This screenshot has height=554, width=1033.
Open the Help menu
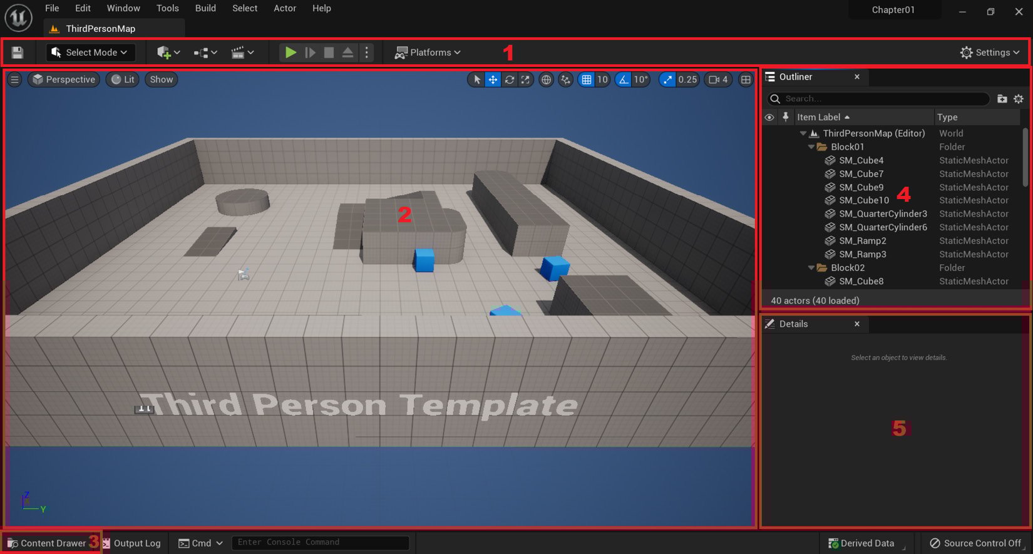pos(322,8)
